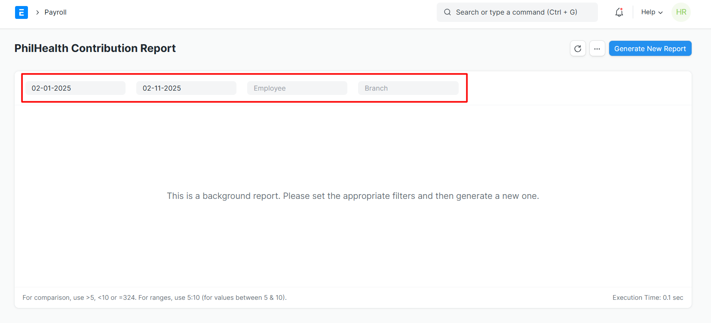The image size is (711, 323).
Task: Select the Branch filter field
Action: click(x=408, y=88)
